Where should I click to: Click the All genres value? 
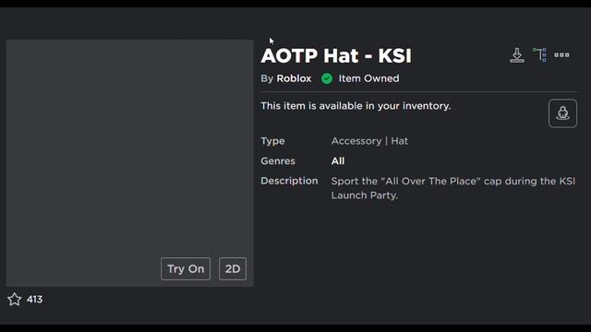click(338, 161)
